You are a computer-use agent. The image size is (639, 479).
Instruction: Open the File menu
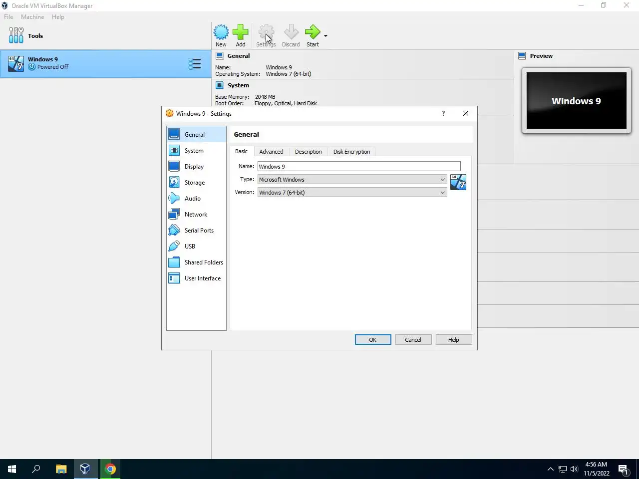pyautogui.click(x=8, y=16)
